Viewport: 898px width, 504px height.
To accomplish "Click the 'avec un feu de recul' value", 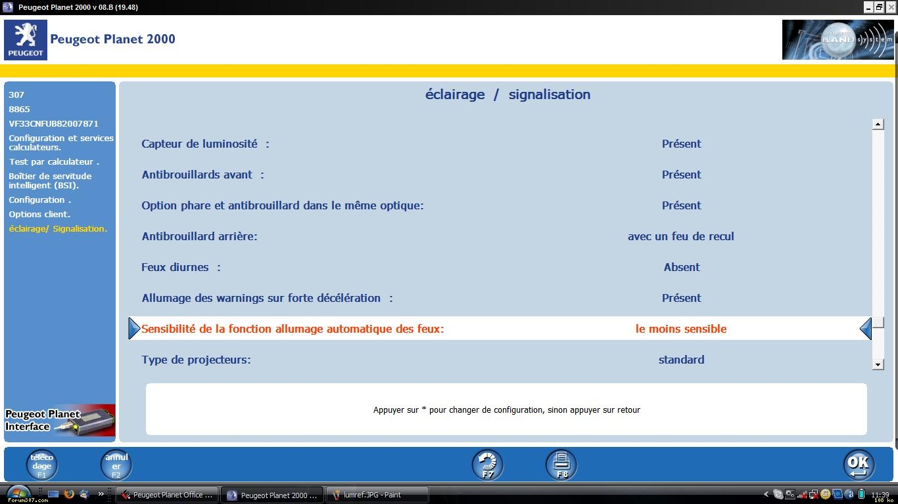I will pos(681,236).
